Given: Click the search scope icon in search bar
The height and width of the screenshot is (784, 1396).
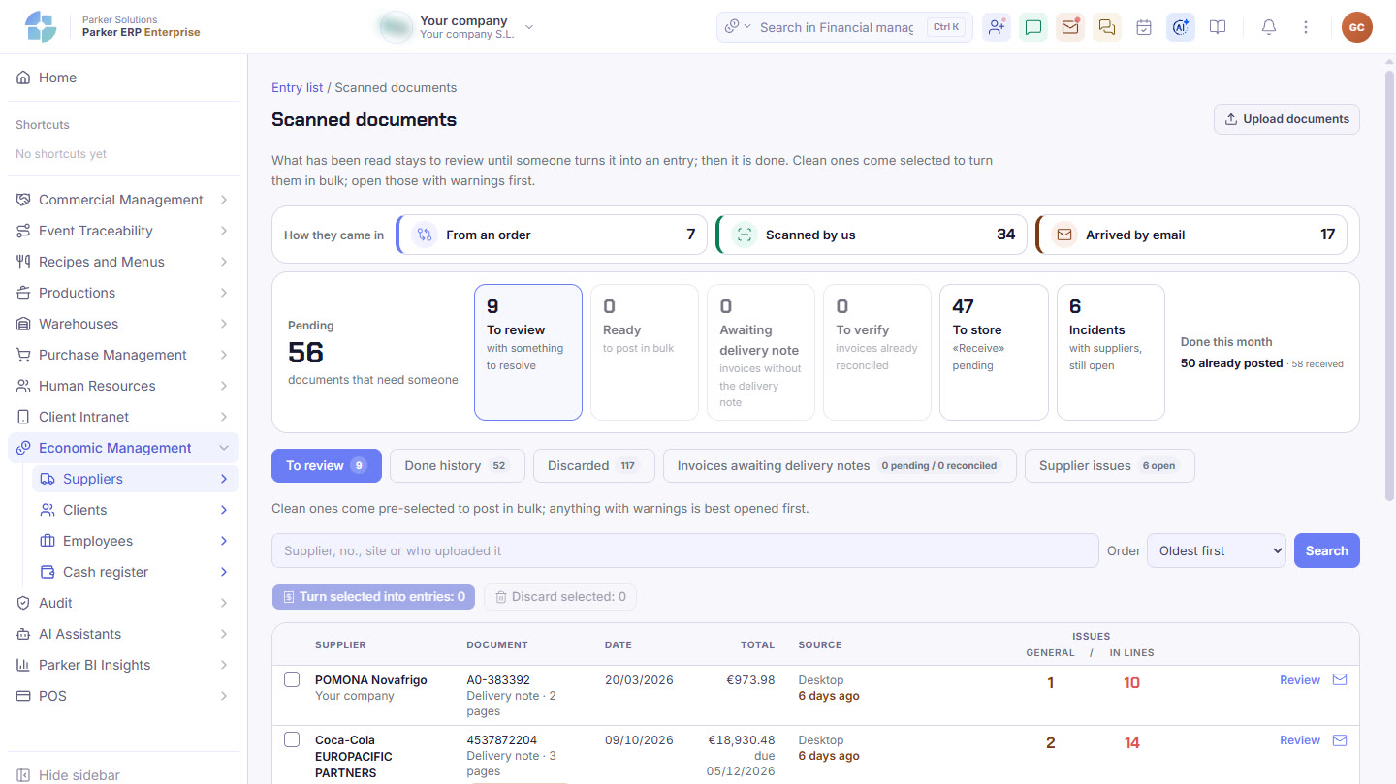Looking at the screenshot, I should 737,27.
